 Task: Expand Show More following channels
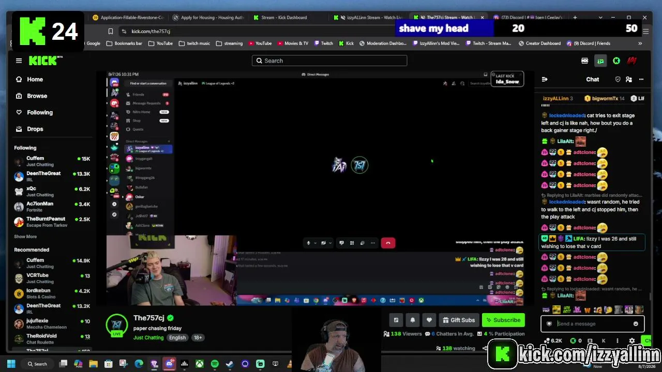click(25, 237)
